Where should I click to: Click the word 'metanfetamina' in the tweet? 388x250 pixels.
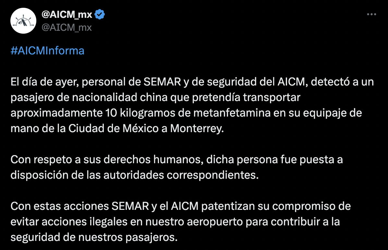click(x=232, y=113)
